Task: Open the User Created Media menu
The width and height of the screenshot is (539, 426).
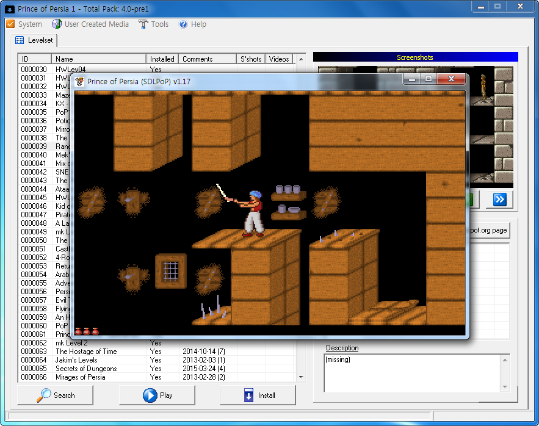Action: point(90,24)
